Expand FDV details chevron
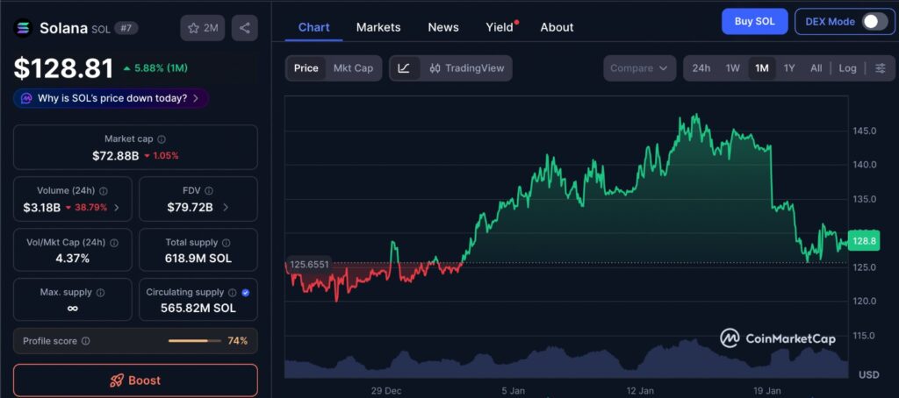 (226, 207)
